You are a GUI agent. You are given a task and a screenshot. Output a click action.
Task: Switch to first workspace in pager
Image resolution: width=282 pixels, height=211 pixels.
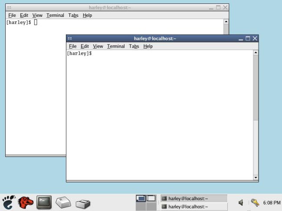click(141, 198)
